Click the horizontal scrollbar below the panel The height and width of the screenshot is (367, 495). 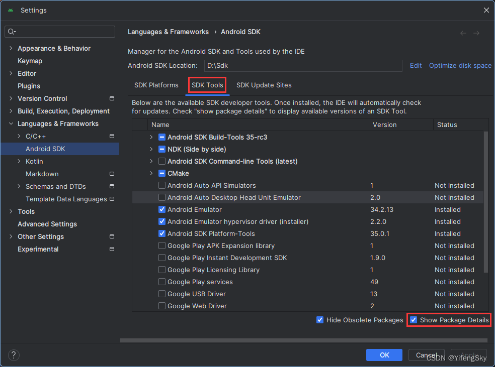coord(304,340)
